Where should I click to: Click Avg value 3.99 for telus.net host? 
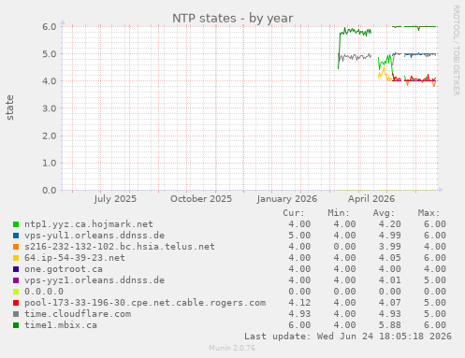click(x=390, y=247)
